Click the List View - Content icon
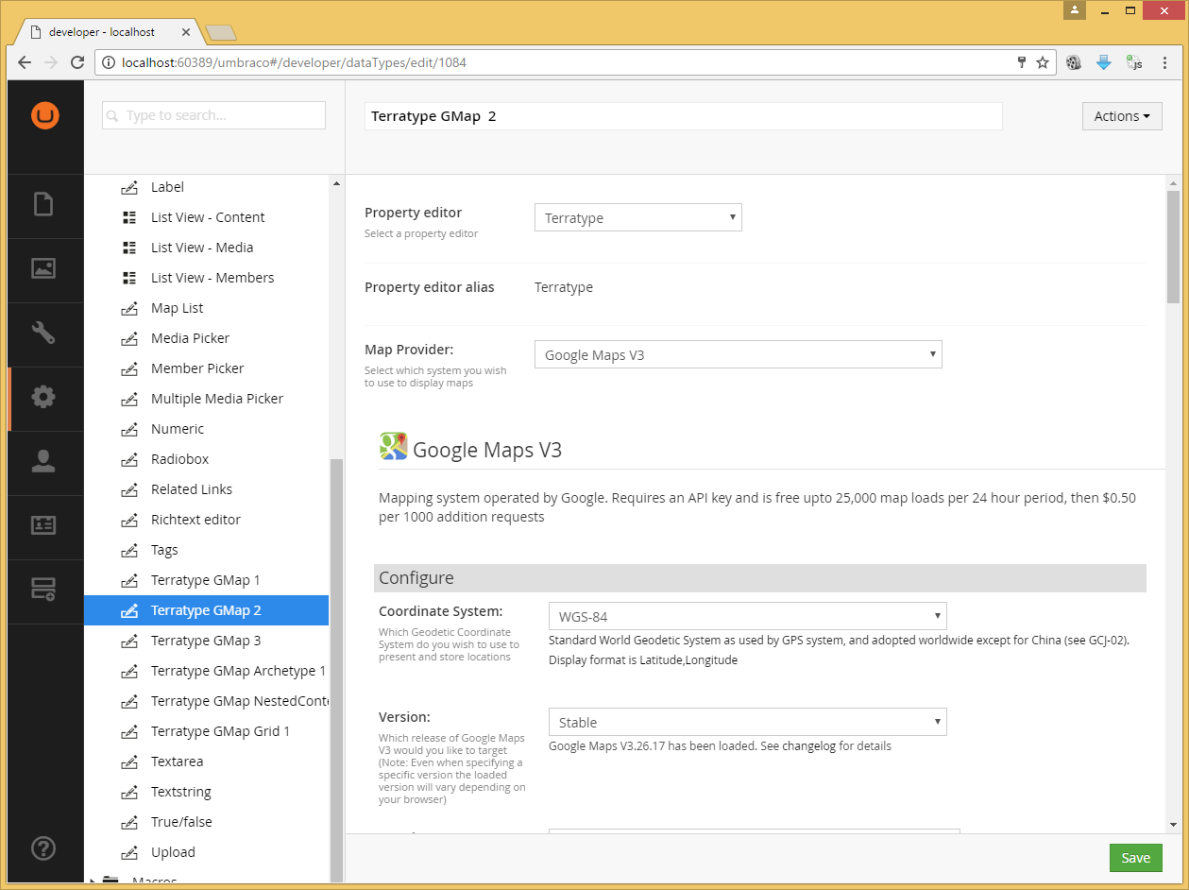The image size is (1189, 890). click(x=129, y=217)
